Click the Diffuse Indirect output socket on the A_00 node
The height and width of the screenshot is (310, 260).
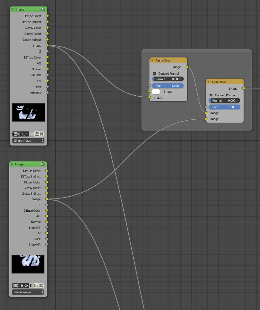47,22
